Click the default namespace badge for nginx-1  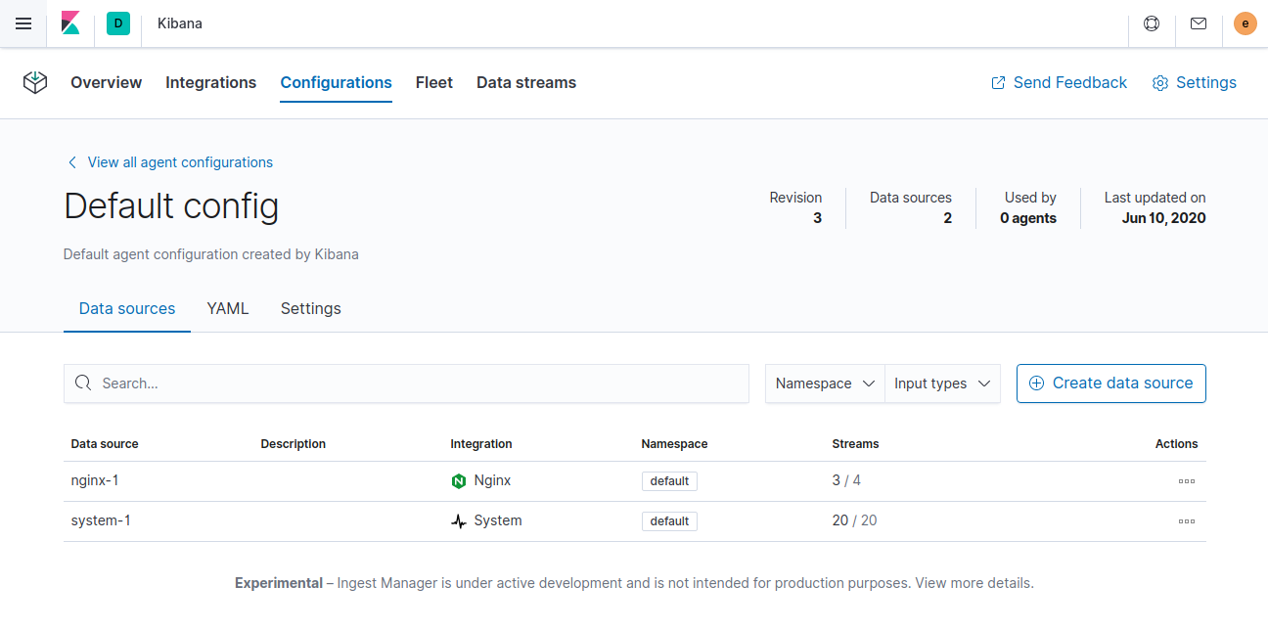(669, 480)
